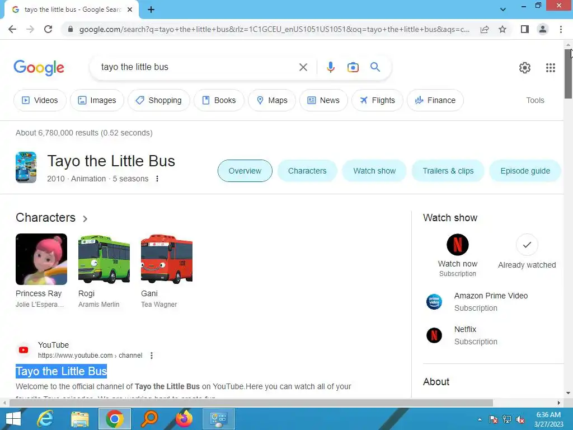Open Google apps grid
This screenshot has height=430, width=573.
(x=551, y=68)
